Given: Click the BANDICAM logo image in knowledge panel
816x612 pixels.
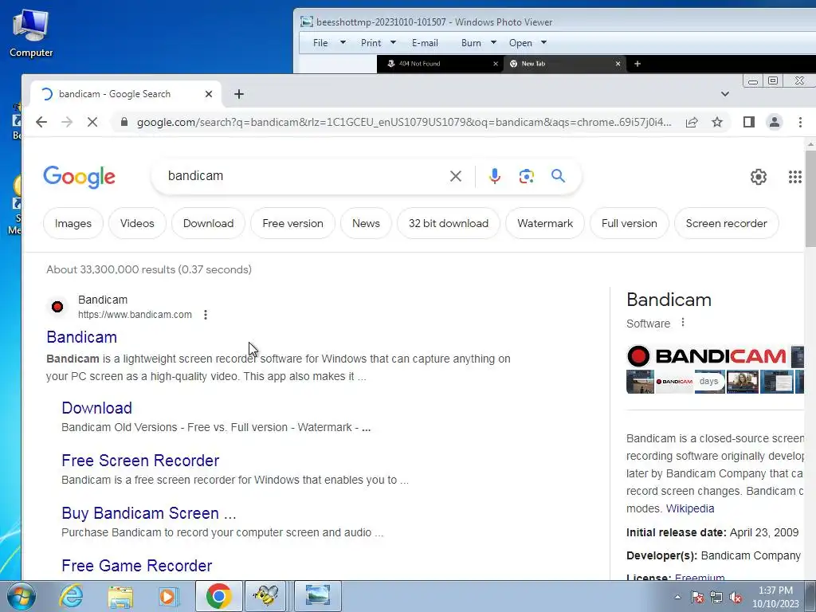Looking at the screenshot, I should click(707, 356).
